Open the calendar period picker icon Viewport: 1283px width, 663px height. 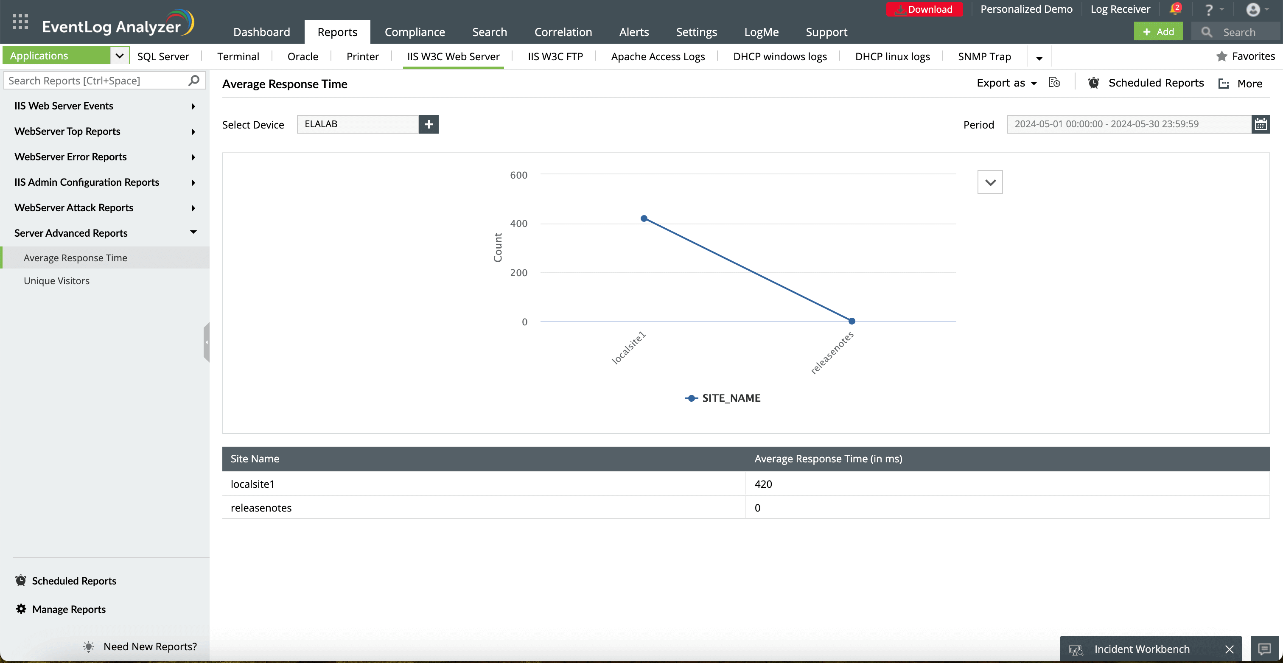pyautogui.click(x=1261, y=124)
